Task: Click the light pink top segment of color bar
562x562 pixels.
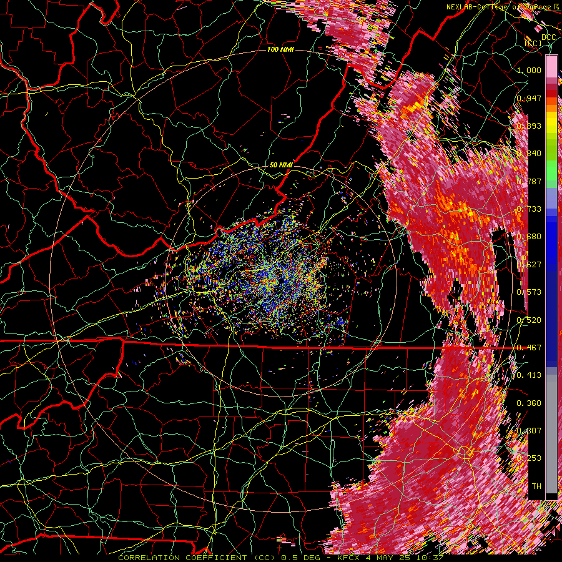Action: click(551, 67)
